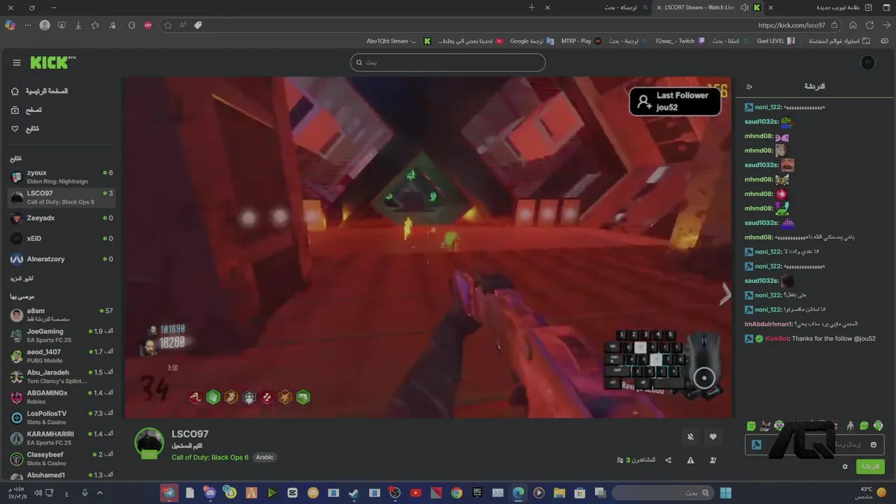The width and height of the screenshot is (896, 504).
Task: Click the Kick logo
Action: click(52, 62)
